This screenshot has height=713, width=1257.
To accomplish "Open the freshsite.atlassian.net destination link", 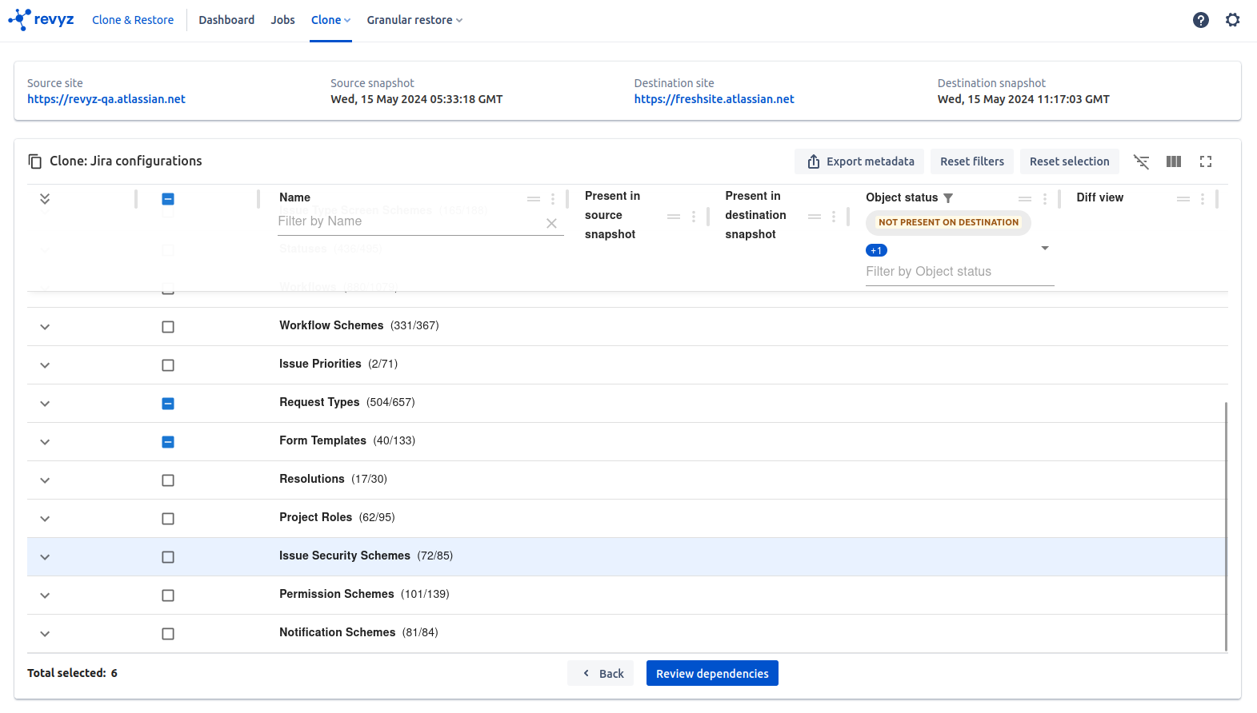I will [714, 99].
